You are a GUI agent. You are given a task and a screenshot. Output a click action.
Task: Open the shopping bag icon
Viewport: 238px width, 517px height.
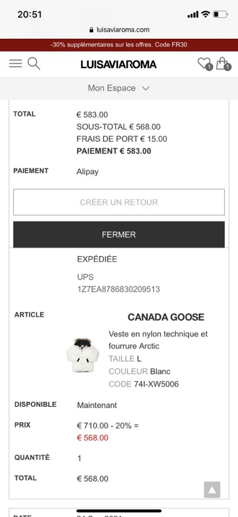(x=223, y=64)
